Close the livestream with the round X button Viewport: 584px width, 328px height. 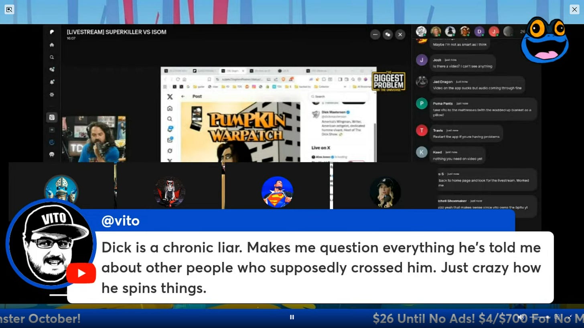400,34
